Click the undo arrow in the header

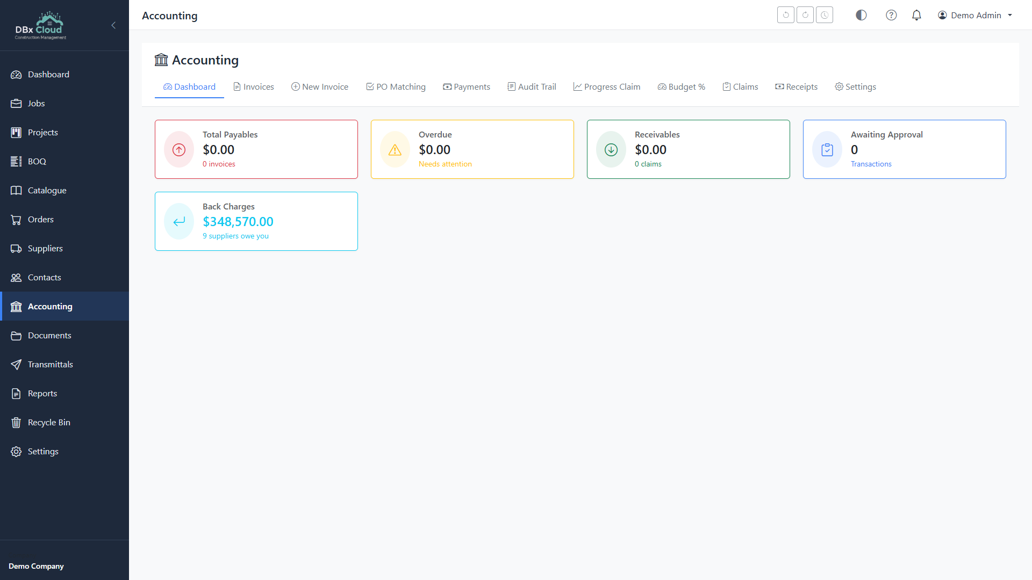click(x=785, y=15)
